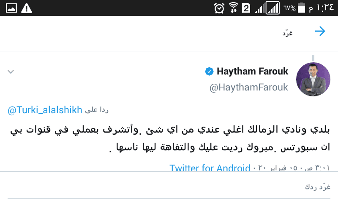Tap the SIM 2 indicator icon

pyautogui.click(x=246, y=8)
